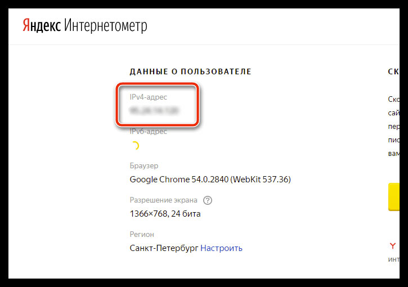Image resolution: width=408 pixels, height=287 pixels.
Task: Select the Google Chrome 54.0.2840 browser text
Action: click(210, 180)
